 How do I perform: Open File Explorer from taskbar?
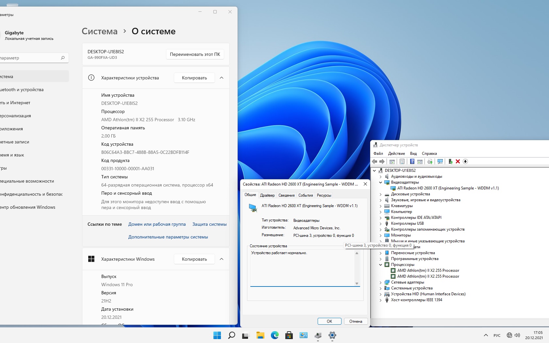click(x=260, y=335)
